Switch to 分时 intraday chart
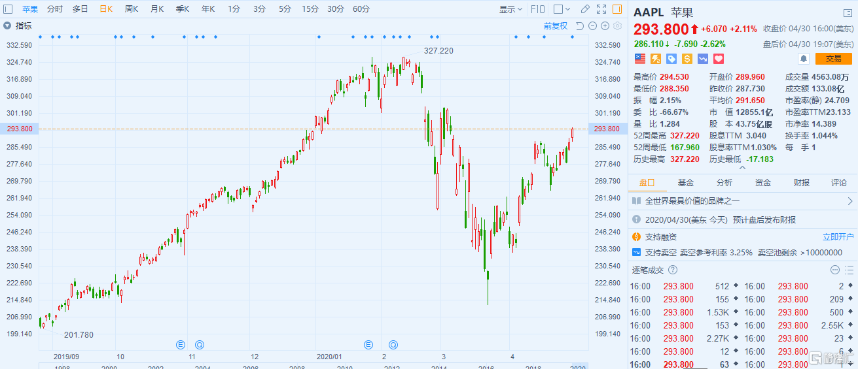The height and width of the screenshot is (369, 858). (x=55, y=9)
